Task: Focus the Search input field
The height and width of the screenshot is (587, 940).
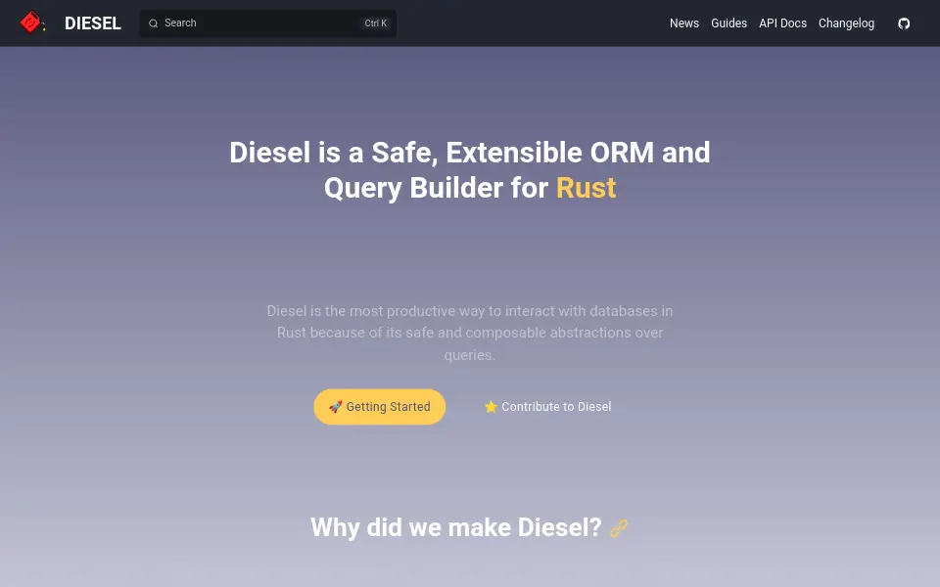Action: click(268, 23)
